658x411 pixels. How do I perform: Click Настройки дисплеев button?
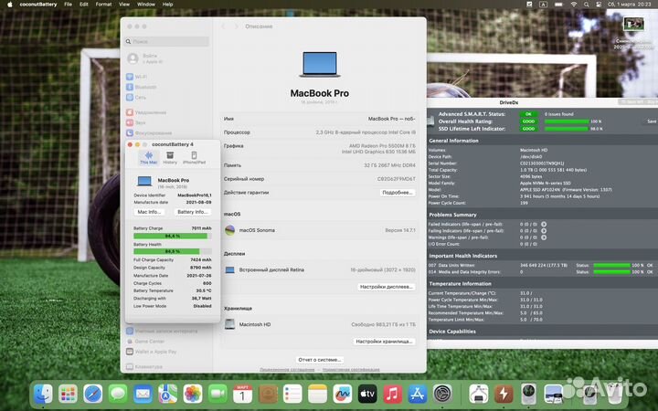(x=386, y=287)
